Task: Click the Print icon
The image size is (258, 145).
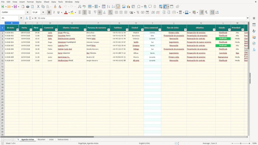Action: click(x=28, y=7)
